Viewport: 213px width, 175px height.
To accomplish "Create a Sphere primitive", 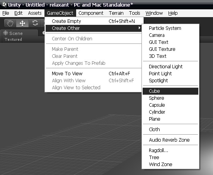I will pyautogui.click(x=170, y=98).
